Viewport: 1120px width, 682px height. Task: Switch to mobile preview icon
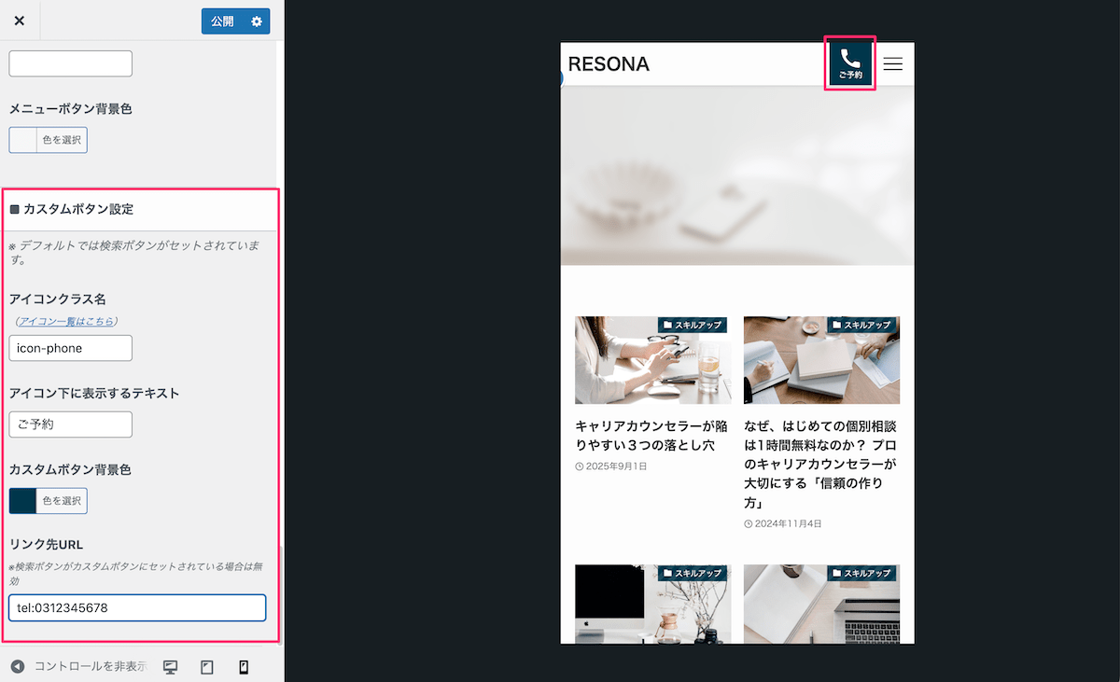[x=244, y=666]
